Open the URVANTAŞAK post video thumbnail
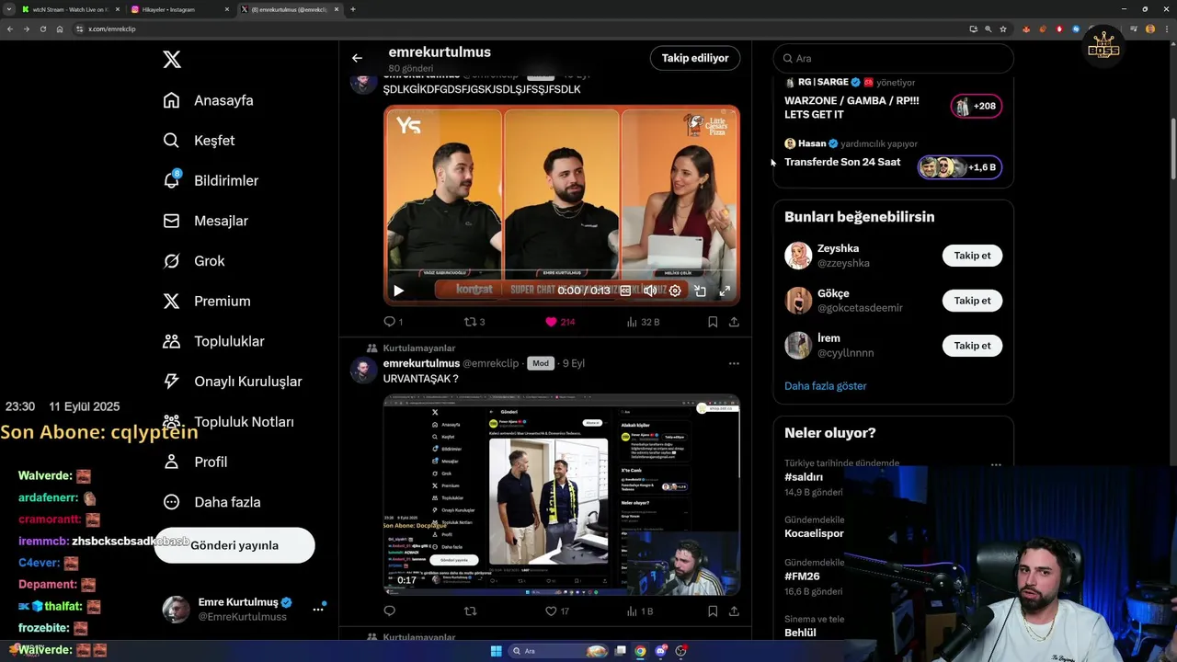 pos(561,495)
